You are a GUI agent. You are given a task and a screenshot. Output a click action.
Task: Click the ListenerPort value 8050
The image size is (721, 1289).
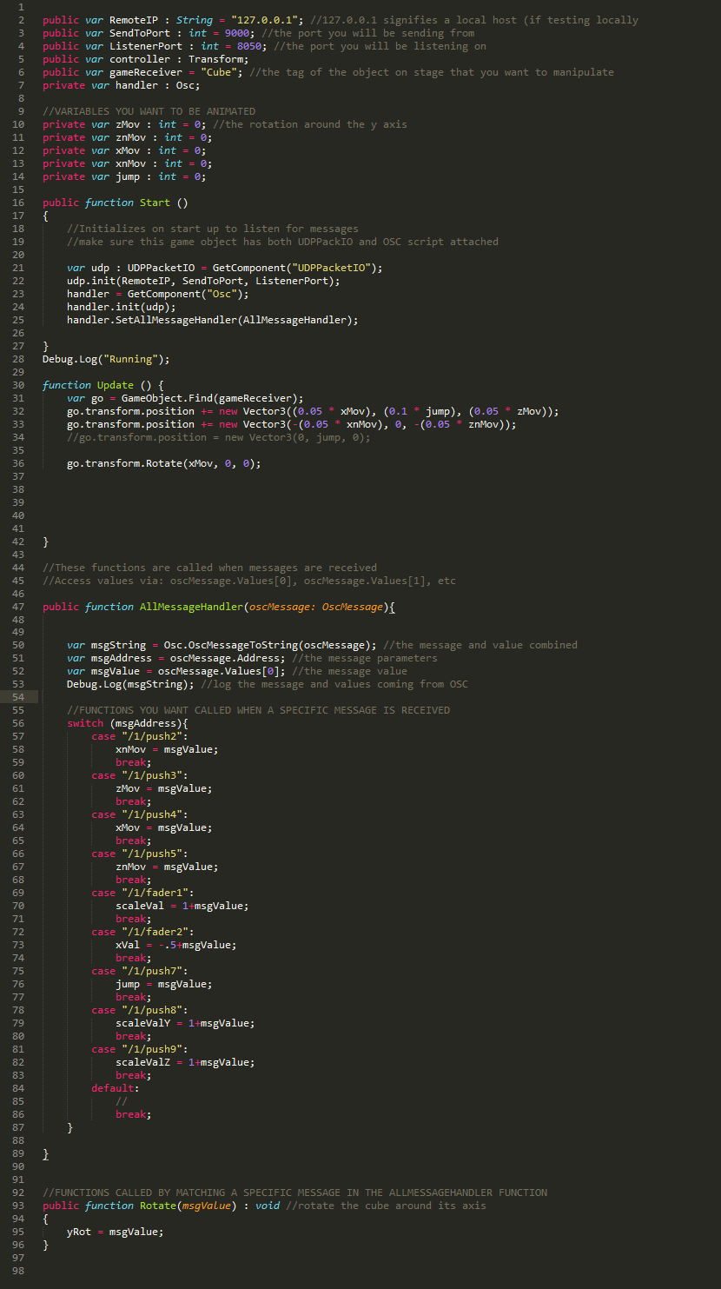tap(236, 46)
